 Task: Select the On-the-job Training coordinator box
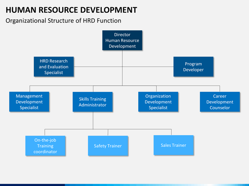click(45, 146)
